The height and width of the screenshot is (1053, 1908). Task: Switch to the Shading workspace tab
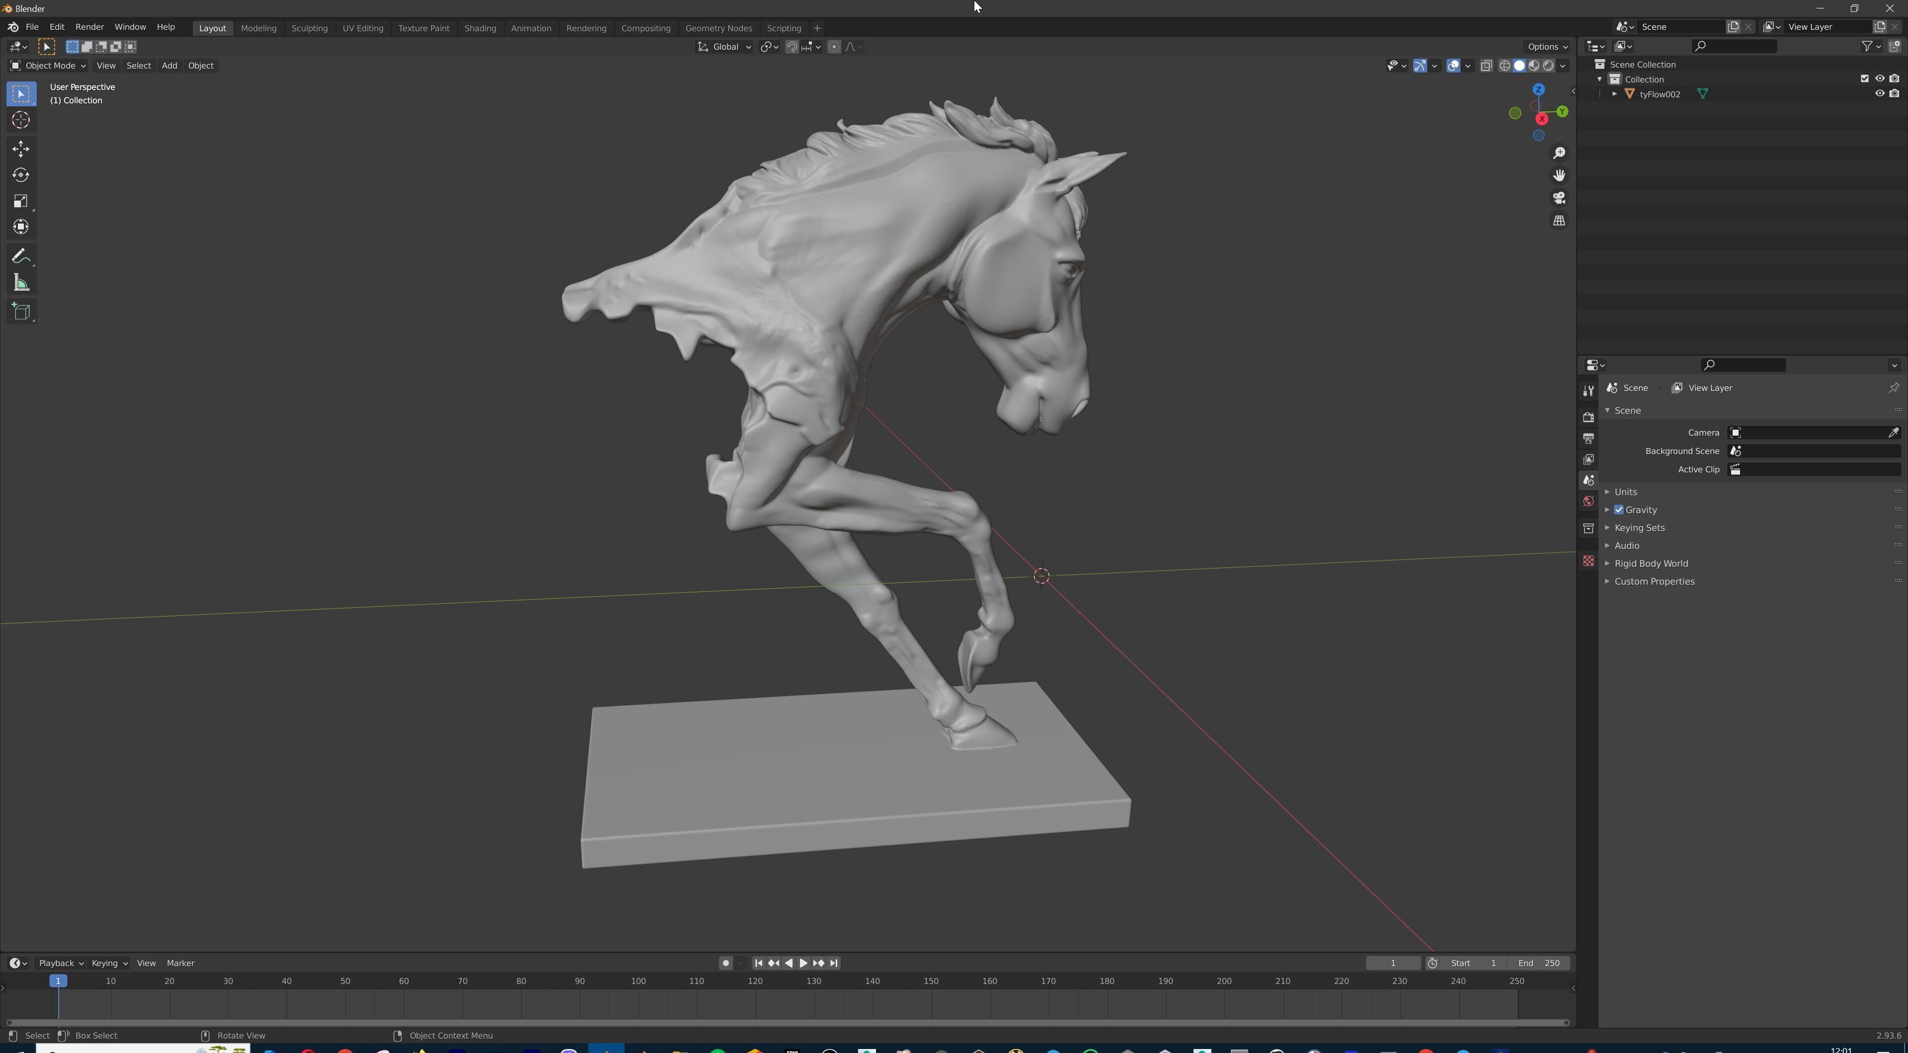click(480, 28)
